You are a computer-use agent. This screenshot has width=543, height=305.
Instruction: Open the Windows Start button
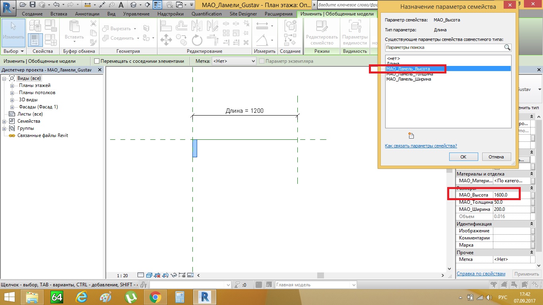[10, 297]
